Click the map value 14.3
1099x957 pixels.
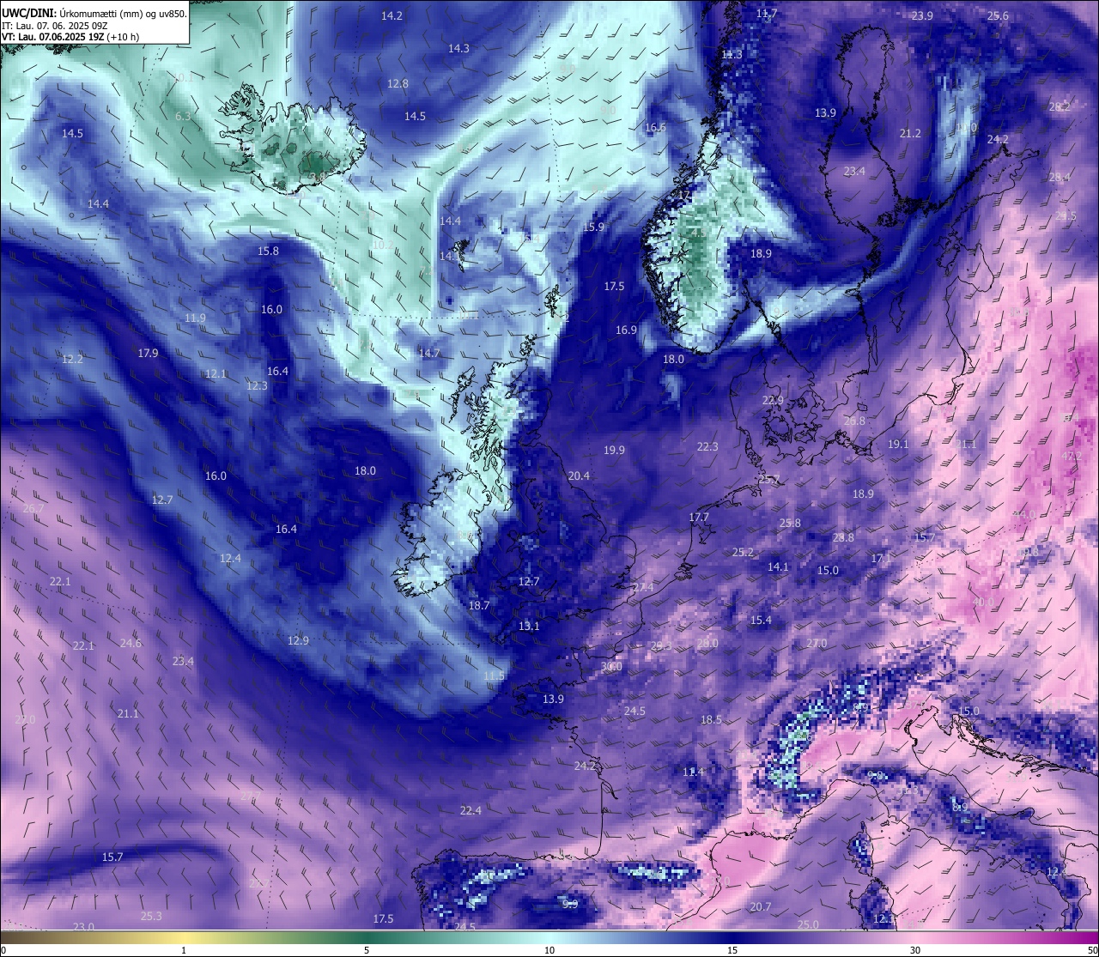(458, 49)
